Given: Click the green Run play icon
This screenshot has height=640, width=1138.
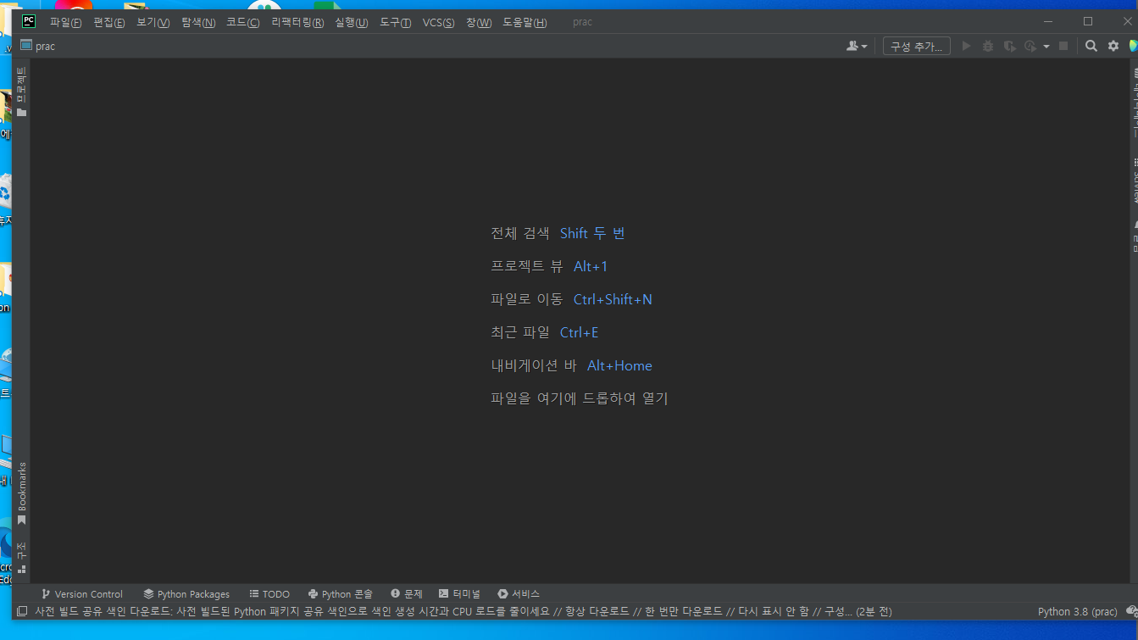Looking at the screenshot, I should coord(966,46).
